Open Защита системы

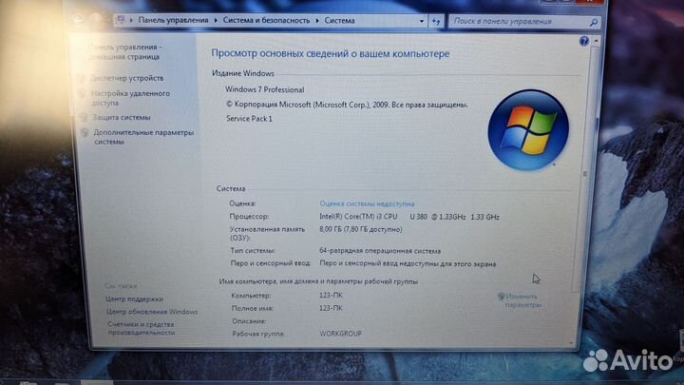pos(122,118)
